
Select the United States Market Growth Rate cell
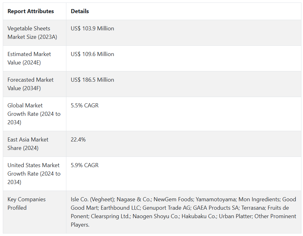[x=34, y=173]
